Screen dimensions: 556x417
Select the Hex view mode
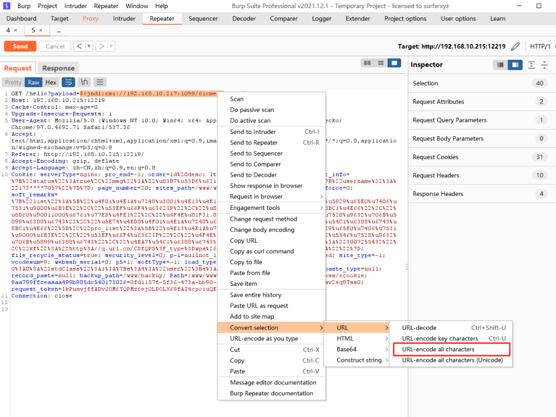point(50,82)
